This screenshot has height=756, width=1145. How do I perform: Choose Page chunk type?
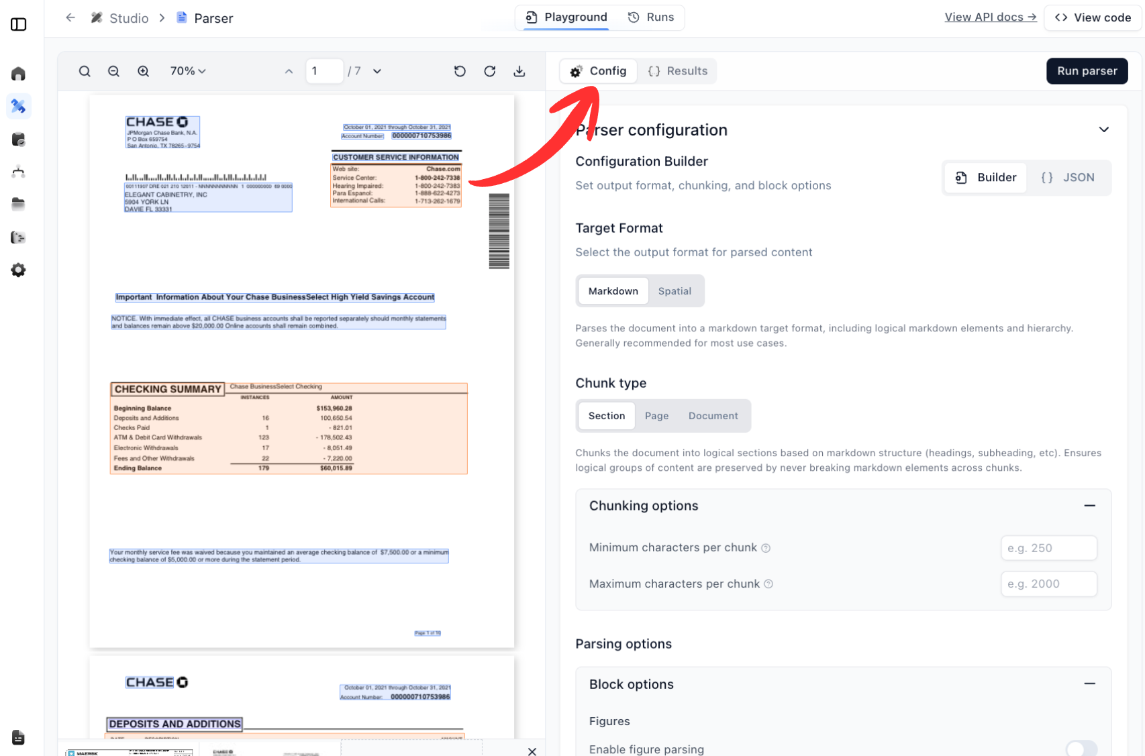pyautogui.click(x=656, y=416)
